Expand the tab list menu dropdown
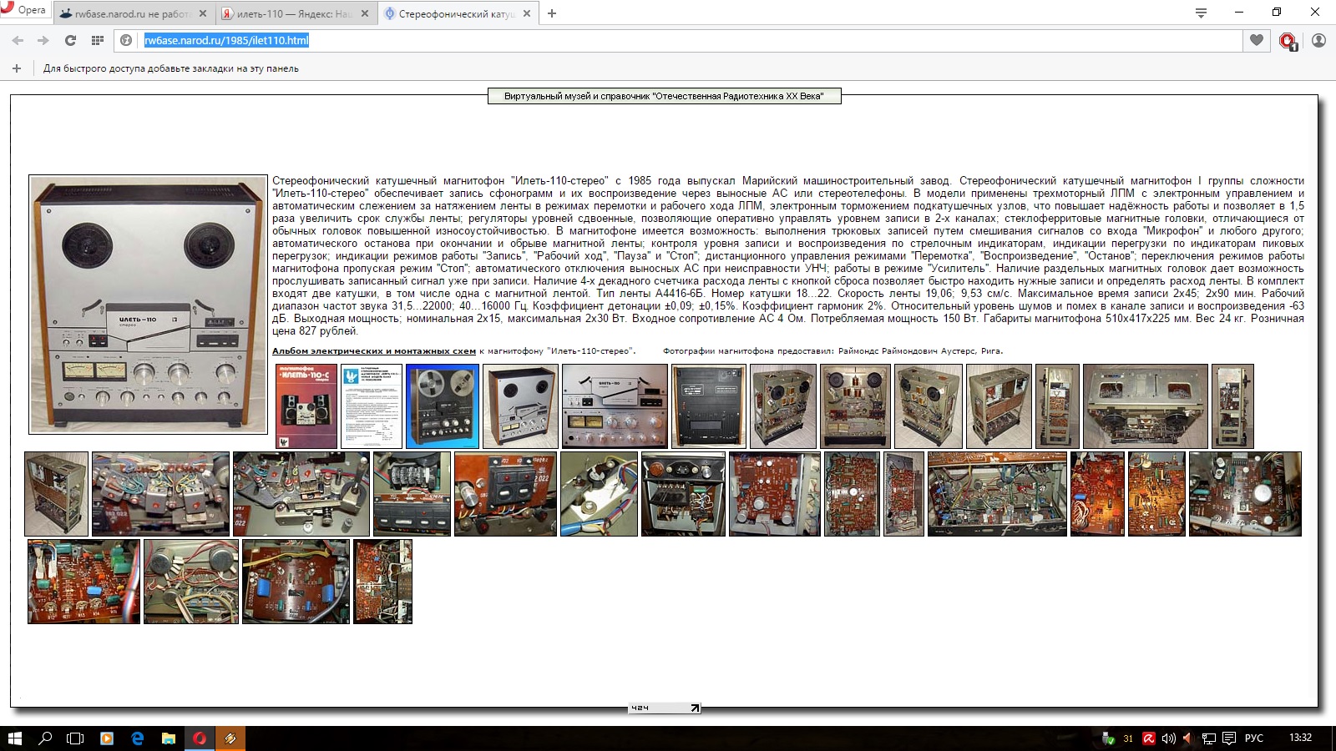 [1201, 13]
